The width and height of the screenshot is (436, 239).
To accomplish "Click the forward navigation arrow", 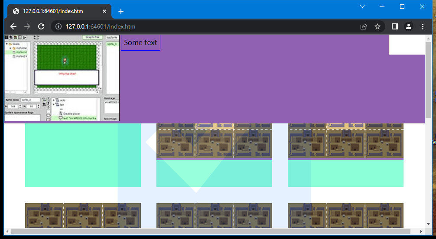I will point(27,26).
